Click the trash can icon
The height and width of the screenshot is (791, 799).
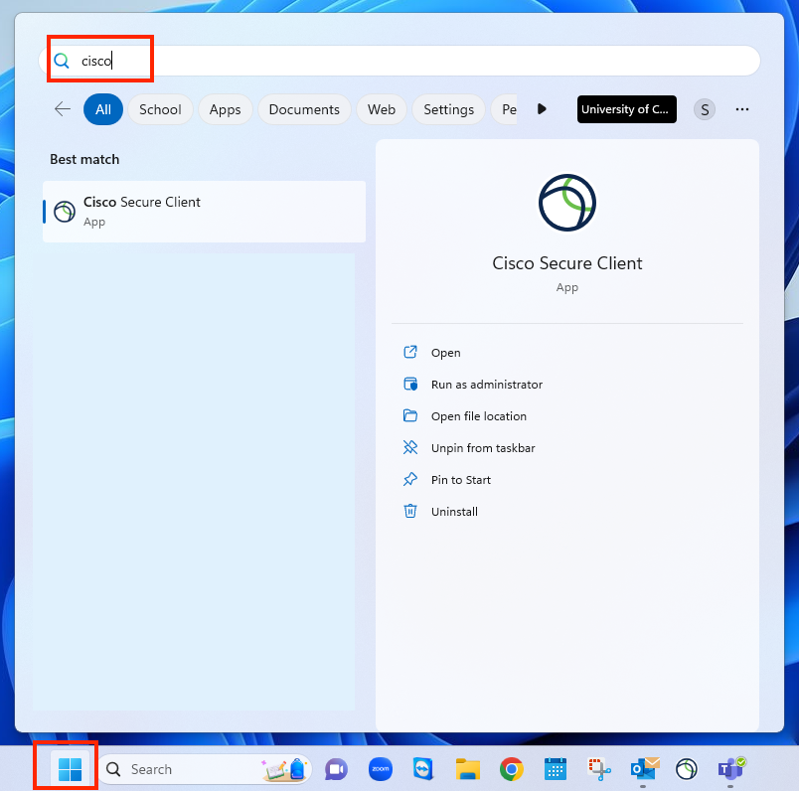coord(410,511)
